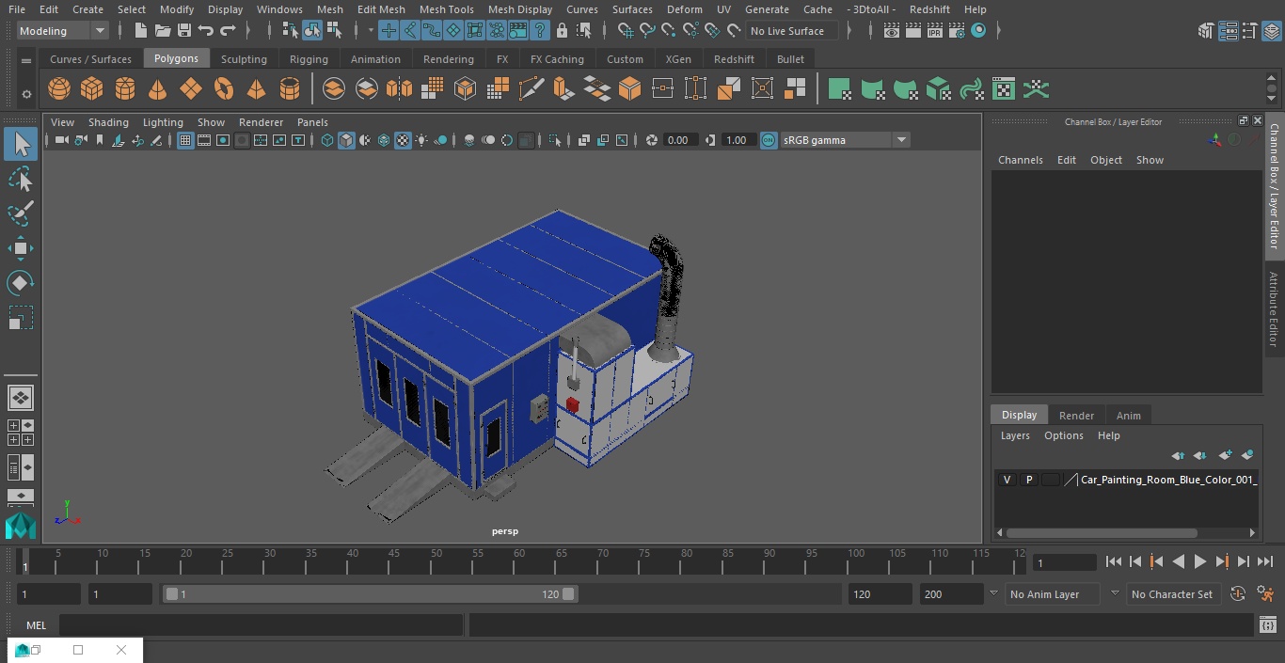The image size is (1285, 663).
Task: Select the Car_Painting_Room_Blue_Color_001 layer
Action: 1168,480
